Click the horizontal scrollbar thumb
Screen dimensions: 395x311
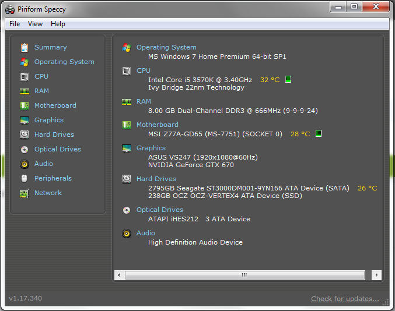pyautogui.click(x=244, y=275)
